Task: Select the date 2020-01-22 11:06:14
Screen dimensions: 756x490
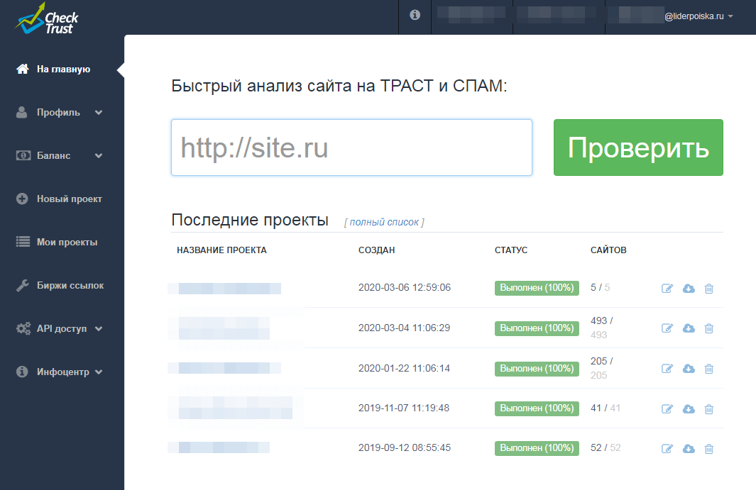Action: pos(404,369)
